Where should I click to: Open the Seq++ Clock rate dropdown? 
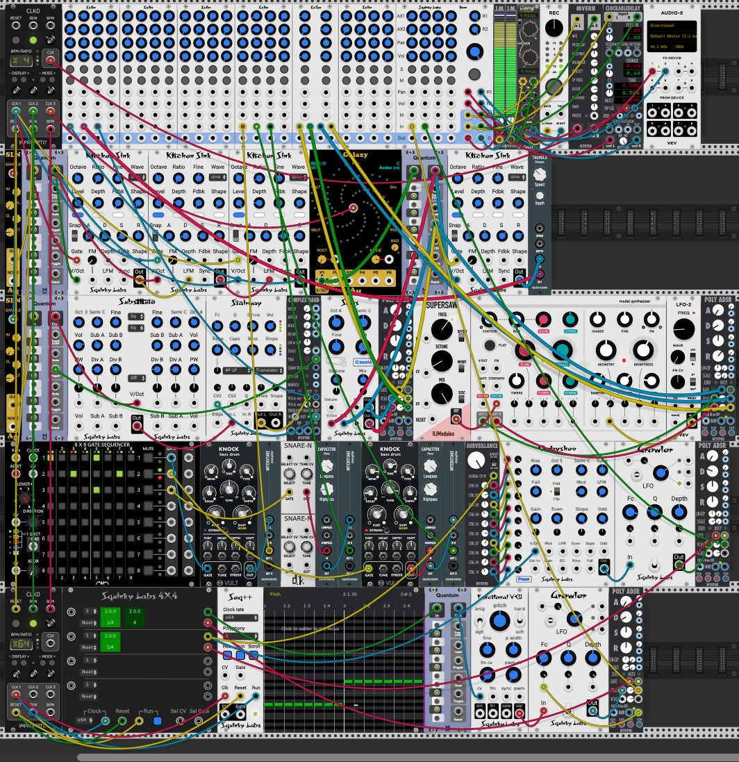[x=240, y=618]
